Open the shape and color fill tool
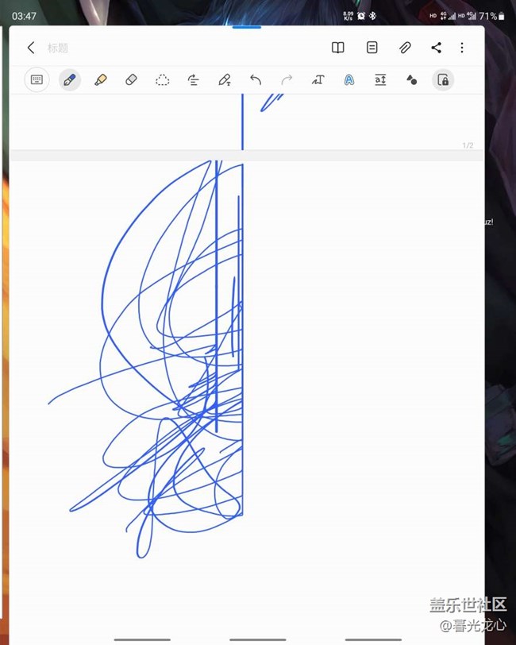Viewport: 516px width, 645px height. (x=411, y=79)
